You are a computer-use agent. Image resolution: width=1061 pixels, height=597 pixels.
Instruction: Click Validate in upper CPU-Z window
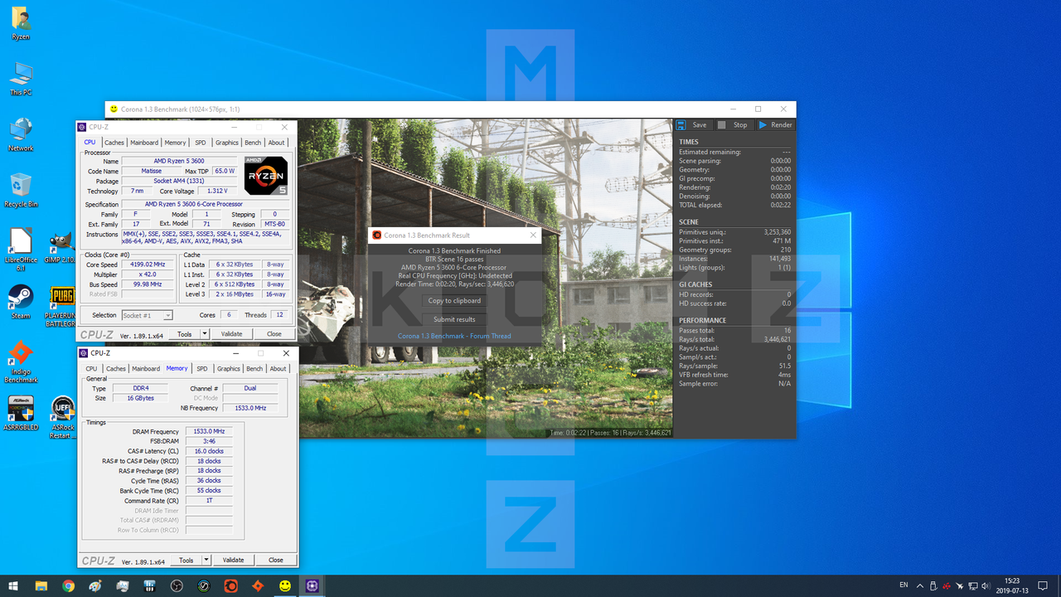click(x=231, y=334)
